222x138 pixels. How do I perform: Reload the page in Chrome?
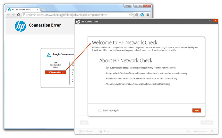click(18, 15)
